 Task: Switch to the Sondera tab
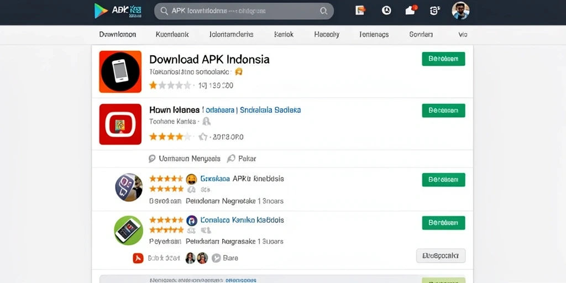point(421,35)
